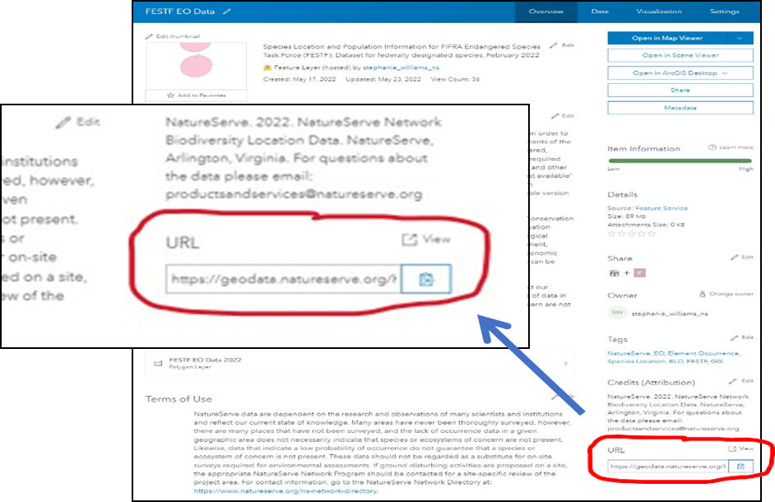775x502 pixels.
Task: Click the FESTF tag
Action: click(x=697, y=361)
